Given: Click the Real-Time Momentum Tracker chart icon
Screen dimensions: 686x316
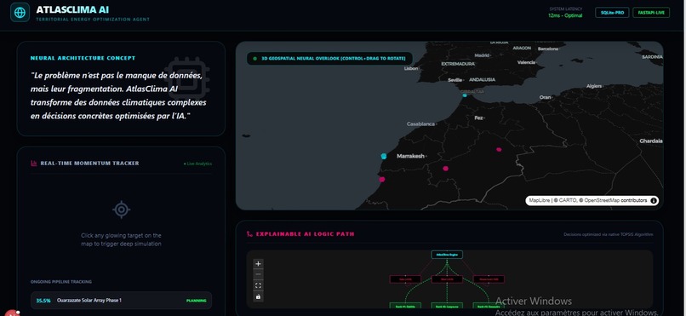Looking at the screenshot, I should click(34, 164).
